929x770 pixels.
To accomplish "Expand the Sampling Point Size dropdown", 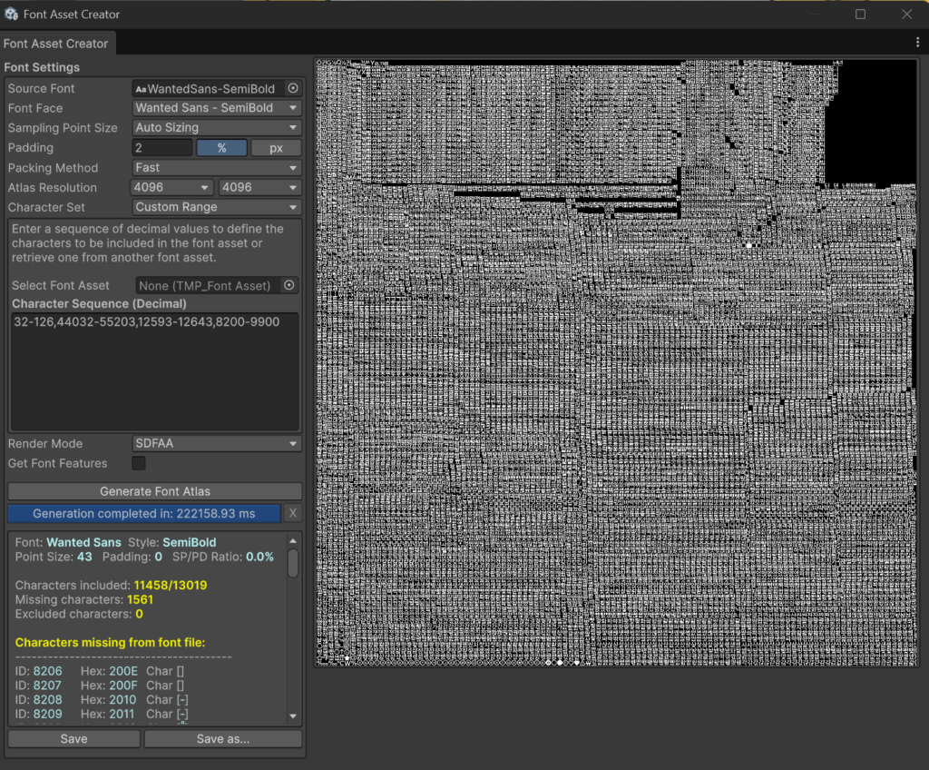I will point(217,128).
